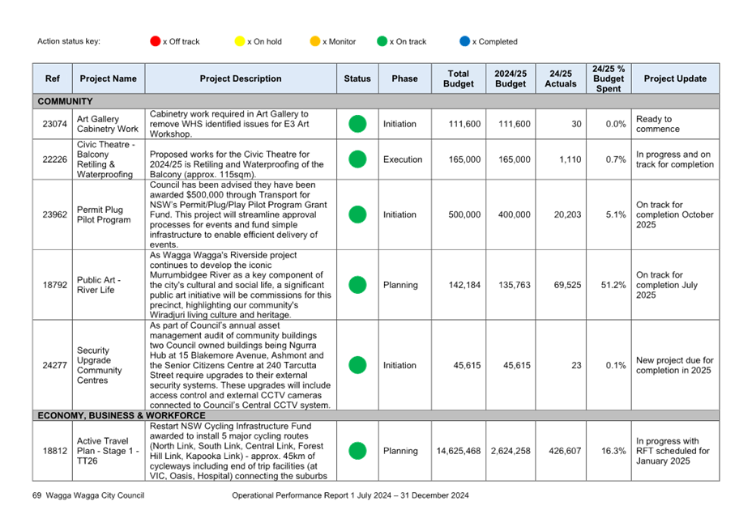The width and height of the screenshot is (752, 531).
Task: Click the Total Budget column header
Action: (459, 79)
